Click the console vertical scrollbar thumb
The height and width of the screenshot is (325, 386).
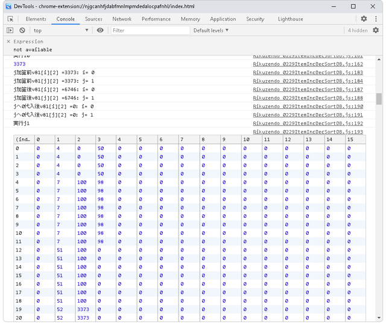tap(379, 99)
